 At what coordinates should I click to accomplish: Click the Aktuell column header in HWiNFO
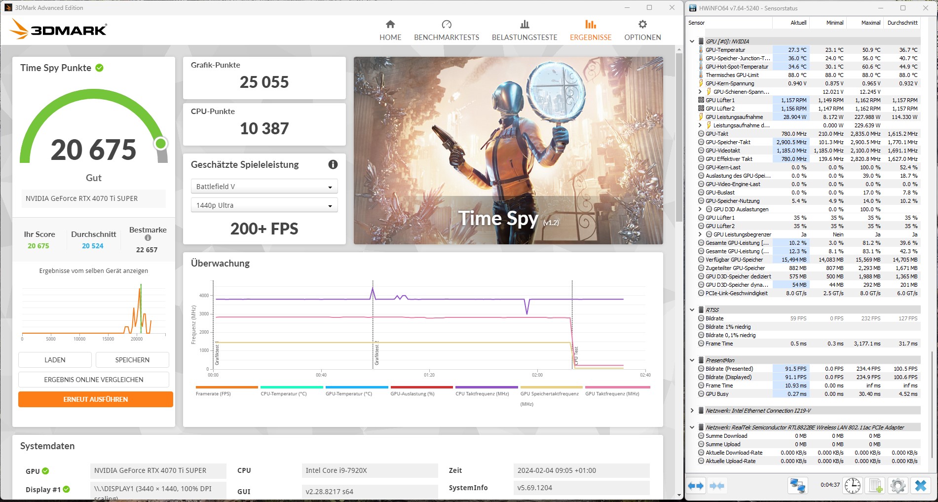pos(791,23)
